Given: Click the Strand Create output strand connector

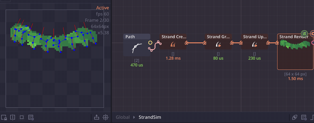Looking at the screenshot, I should [186, 43].
